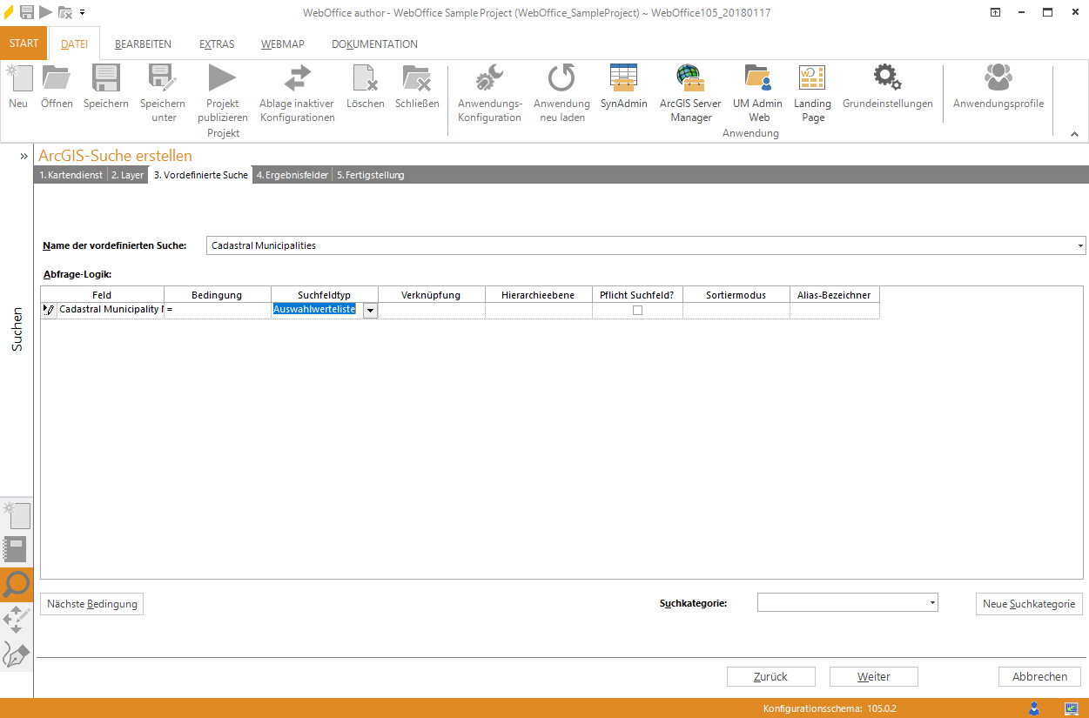Viewport: 1089px width, 718px height.
Task: Click the Landing Page icon
Action: click(812, 80)
